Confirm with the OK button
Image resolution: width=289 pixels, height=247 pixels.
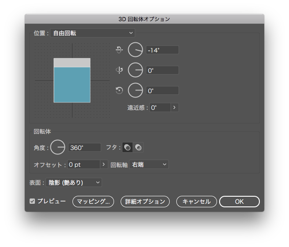point(240,202)
